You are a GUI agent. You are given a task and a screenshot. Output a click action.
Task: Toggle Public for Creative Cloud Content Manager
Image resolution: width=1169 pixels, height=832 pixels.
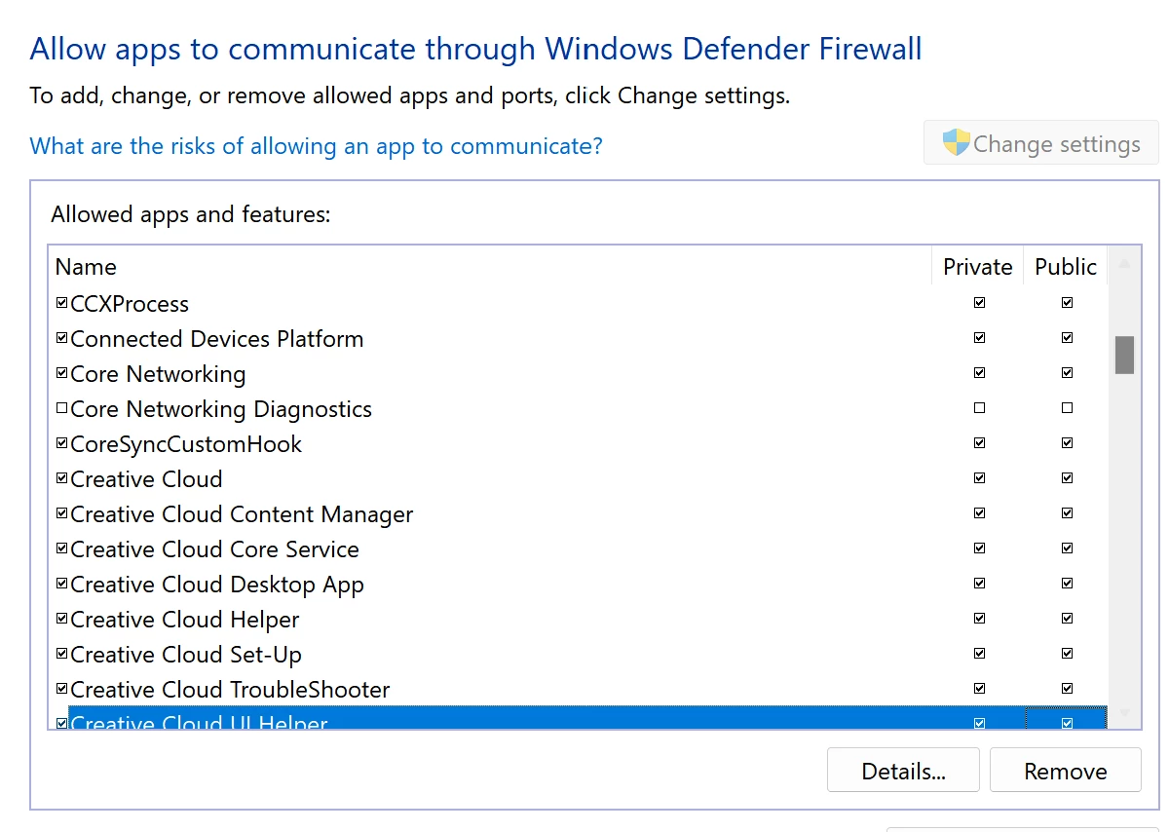1067,513
